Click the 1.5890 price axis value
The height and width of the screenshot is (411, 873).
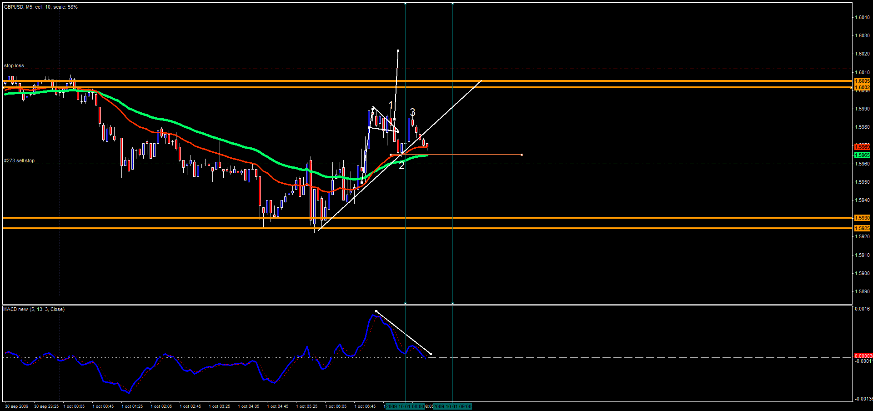[x=863, y=291]
